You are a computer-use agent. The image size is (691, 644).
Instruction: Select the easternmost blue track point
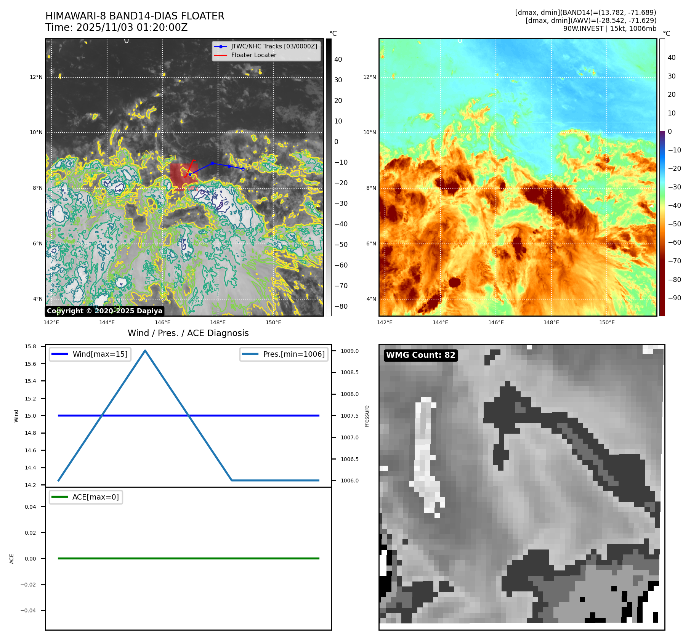[243, 168]
